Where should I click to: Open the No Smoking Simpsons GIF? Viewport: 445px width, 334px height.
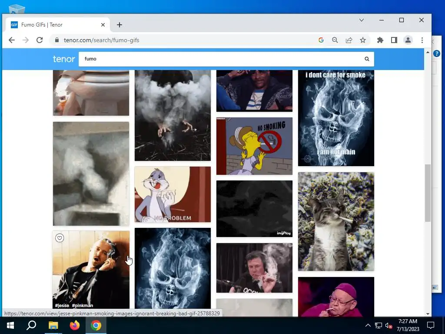pos(254,146)
